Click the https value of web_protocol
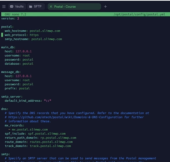The height and width of the screenshot is (162, 170). click(x=34, y=35)
